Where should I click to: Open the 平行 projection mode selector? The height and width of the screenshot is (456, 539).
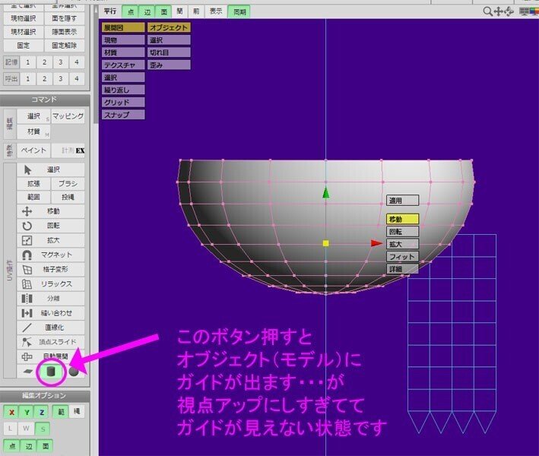pos(110,11)
